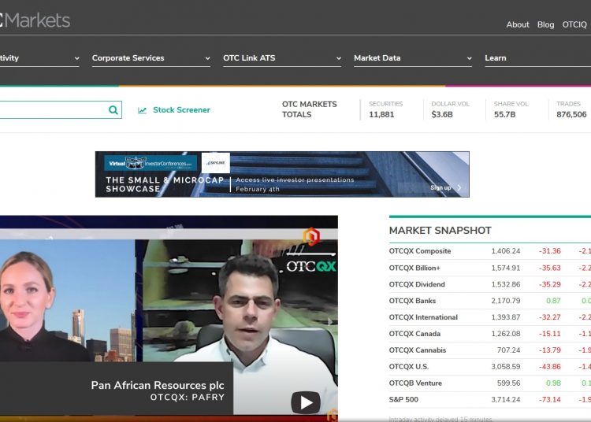The image size is (591, 422).
Task: Open the Blog link
Action: pyautogui.click(x=545, y=24)
